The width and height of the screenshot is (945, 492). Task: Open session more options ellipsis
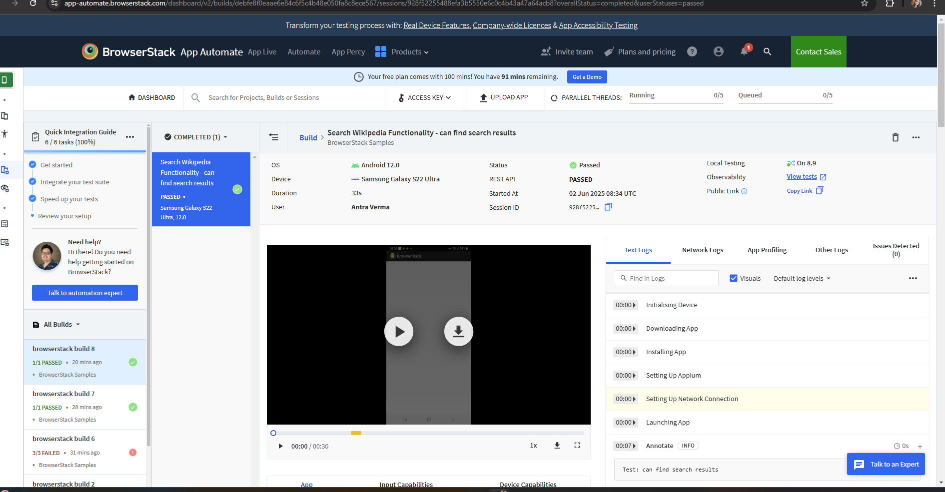(x=916, y=137)
